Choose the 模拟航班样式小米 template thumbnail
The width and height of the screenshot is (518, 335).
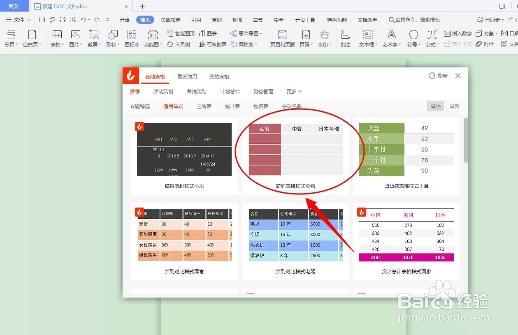click(x=184, y=149)
